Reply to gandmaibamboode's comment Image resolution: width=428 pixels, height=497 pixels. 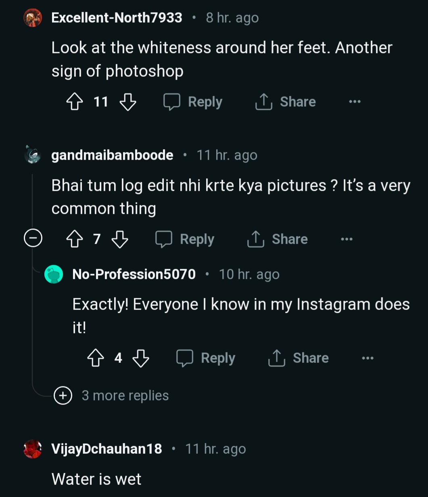tap(185, 239)
